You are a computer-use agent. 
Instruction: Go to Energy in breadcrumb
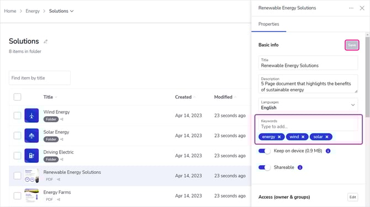coord(33,11)
